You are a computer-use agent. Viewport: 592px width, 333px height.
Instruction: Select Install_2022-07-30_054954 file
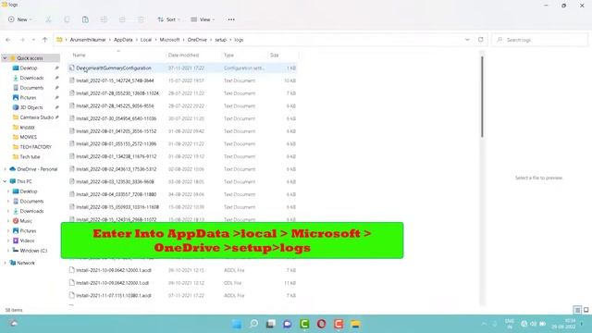pos(182,118)
